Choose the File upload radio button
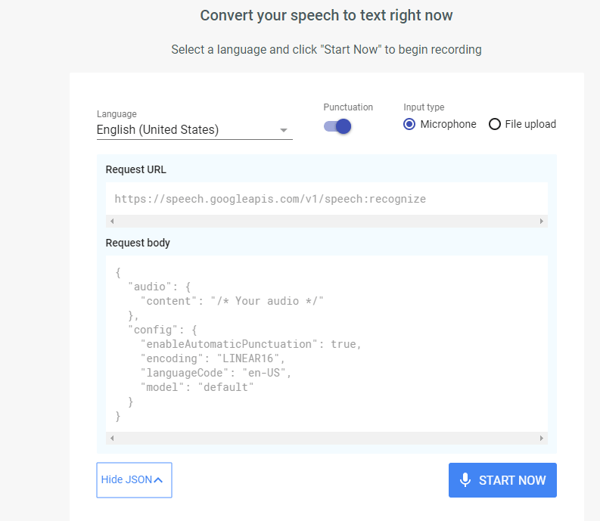Screen dimensions: 600x521 coord(495,124)
